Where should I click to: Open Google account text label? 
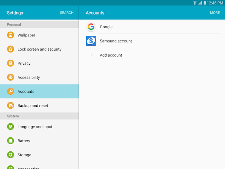pyautogui.click(x=106, y=27)
